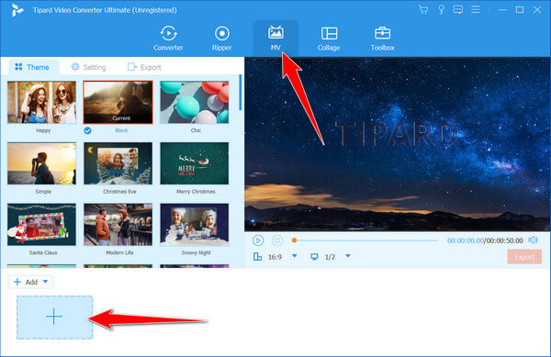
Task: Click the starry sky video preview
Action: click(398, 144)
